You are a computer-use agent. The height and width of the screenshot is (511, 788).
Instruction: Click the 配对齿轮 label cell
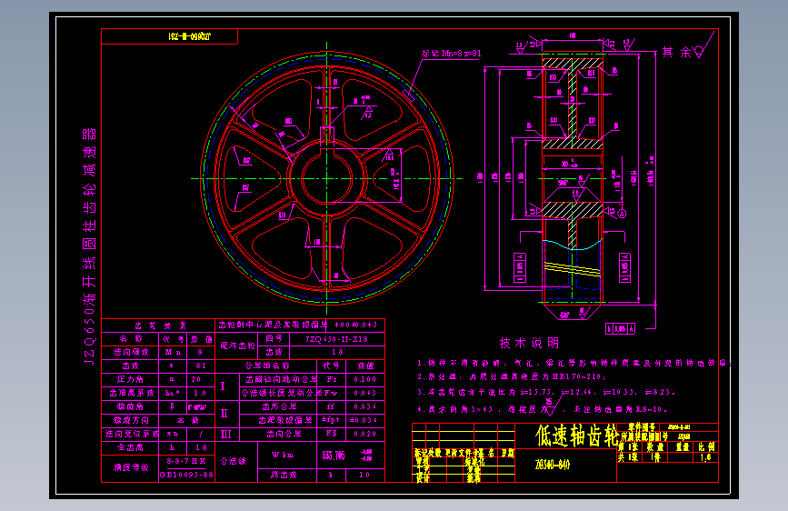[237, 346]
